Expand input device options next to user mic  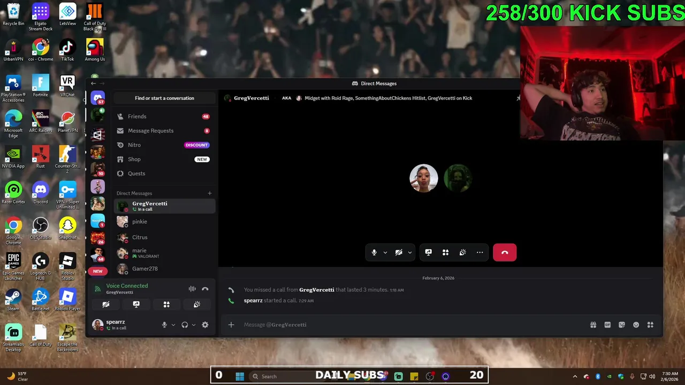click(173, 325)
